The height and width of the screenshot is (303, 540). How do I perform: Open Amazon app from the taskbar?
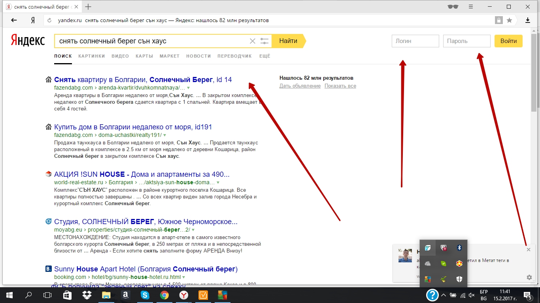click(x=125, y=295)
